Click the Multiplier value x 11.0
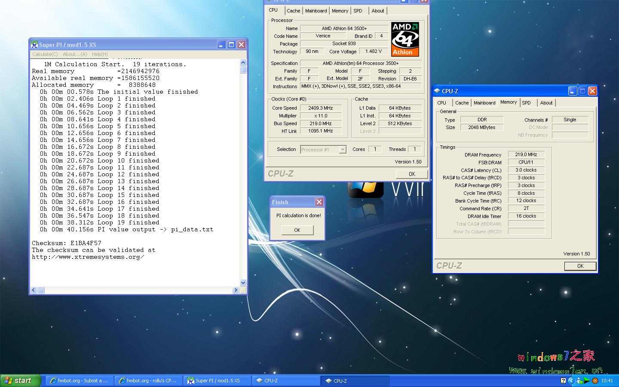 [x=321, y=116]
